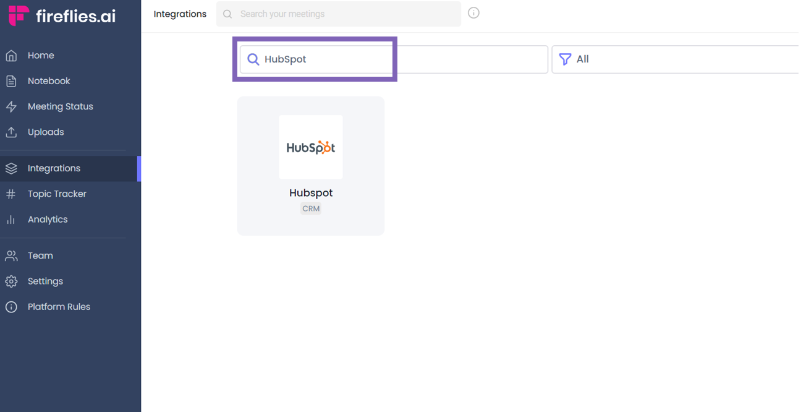Screen dimensions: 801x412
Task: Select the highlighted Integrations sidebar entry
Action: point(53,168)
